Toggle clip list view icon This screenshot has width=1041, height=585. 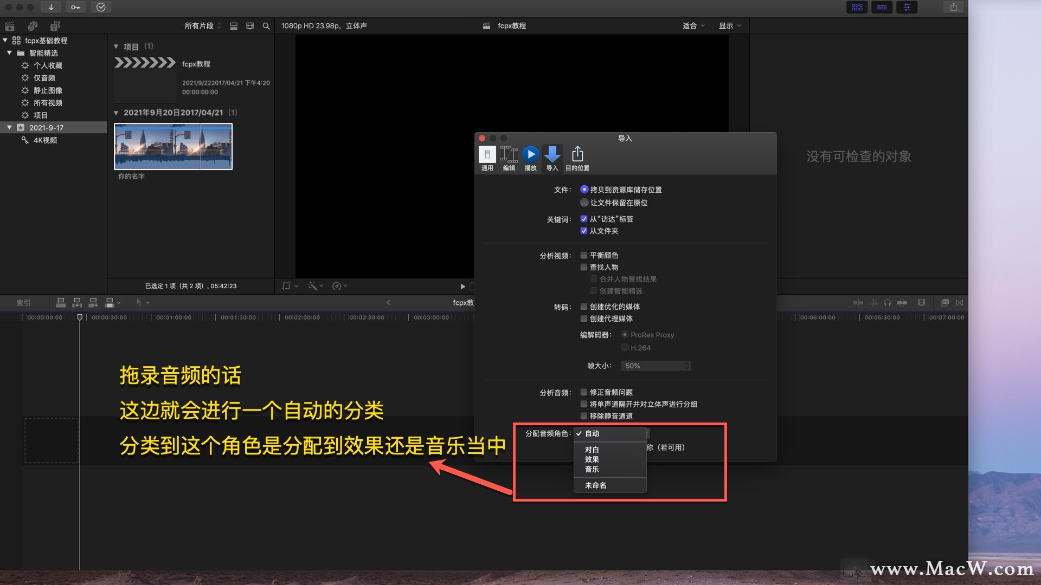[234, 26]
